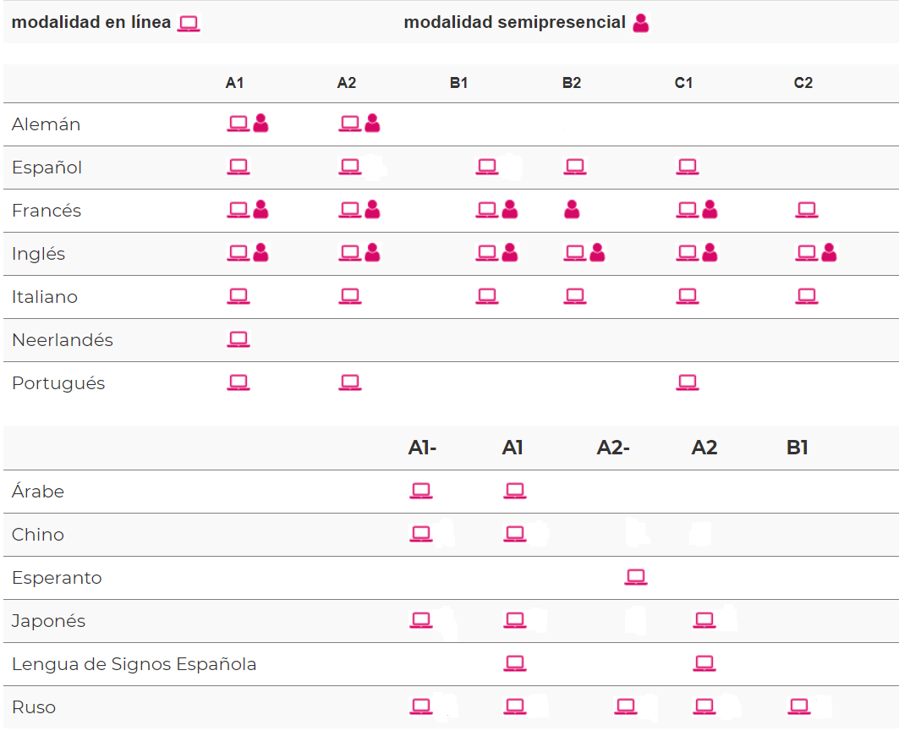Click the Italiano C2 laptop icon
The image size is (899, 742).
click(x=807, y=296)
